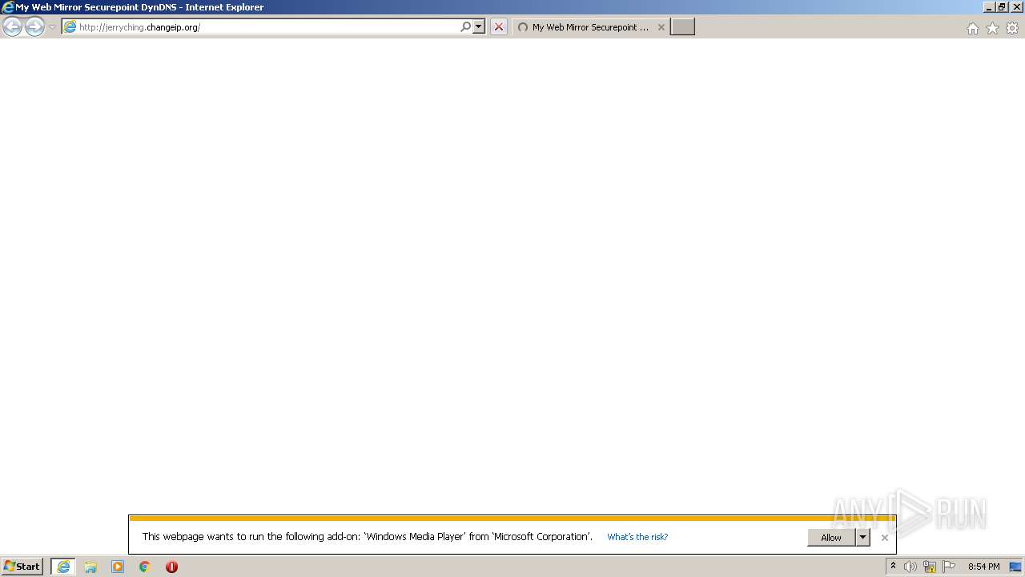Launch Google Chrome from taskbar
Screen dimensions: 1025x577
[145, 567]
